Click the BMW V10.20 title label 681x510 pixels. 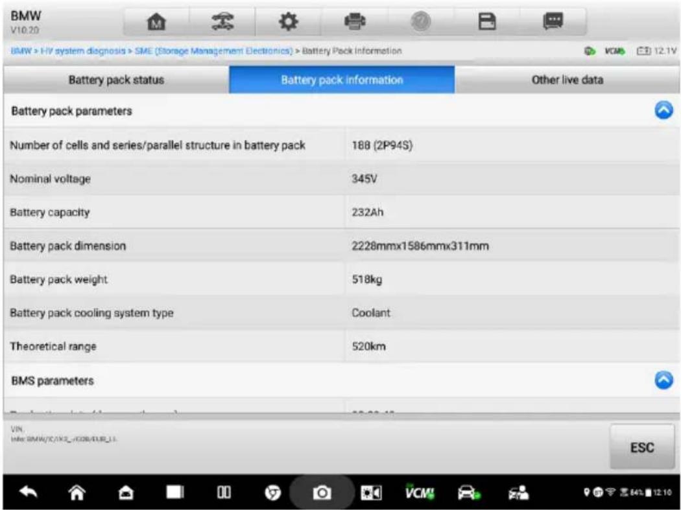click(26, 21)
